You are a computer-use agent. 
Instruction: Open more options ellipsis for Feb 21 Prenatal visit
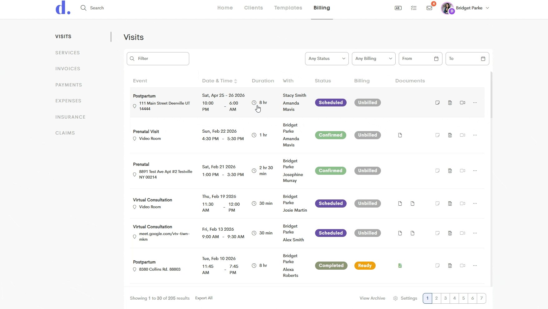click(x=475, y=171)
